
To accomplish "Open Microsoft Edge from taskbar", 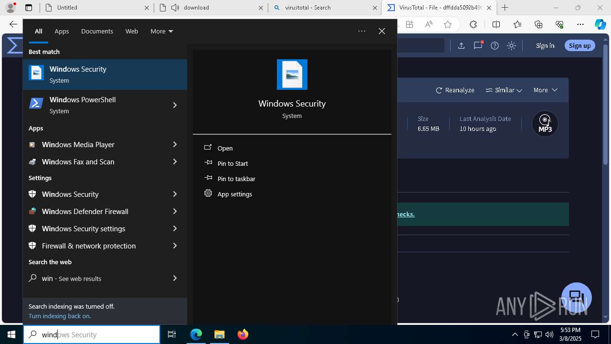I will tap(196, 334).
